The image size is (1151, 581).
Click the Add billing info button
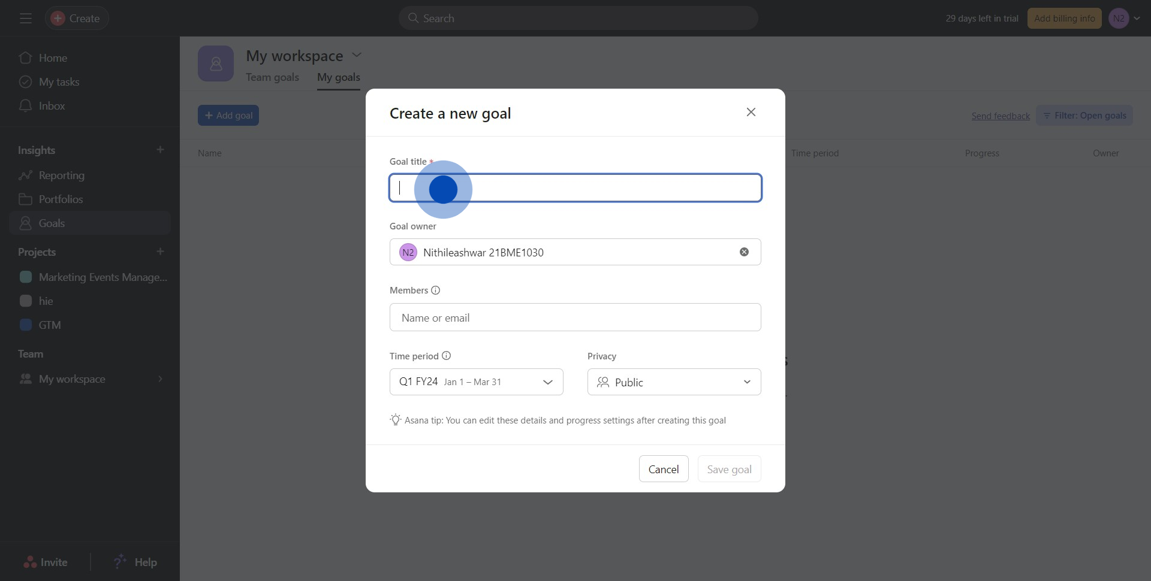pyautogui.click(x=1064, y=19)
